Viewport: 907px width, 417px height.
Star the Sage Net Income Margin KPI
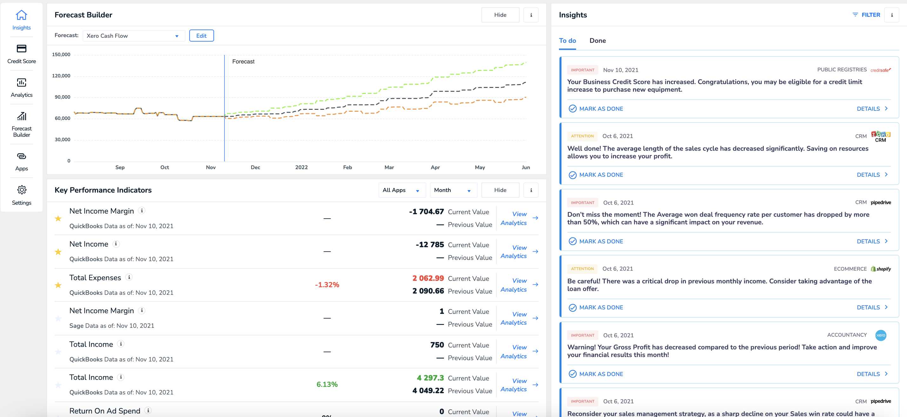58,318
